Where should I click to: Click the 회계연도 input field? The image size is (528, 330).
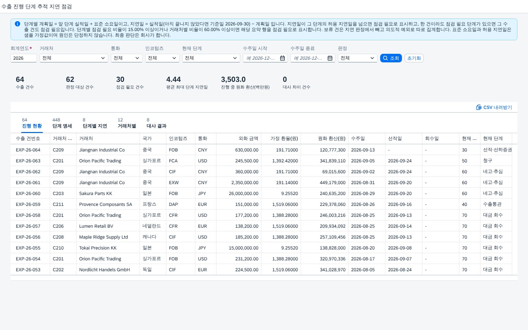(x=24, y=58)
